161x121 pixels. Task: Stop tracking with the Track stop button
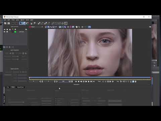click(108, 82)
